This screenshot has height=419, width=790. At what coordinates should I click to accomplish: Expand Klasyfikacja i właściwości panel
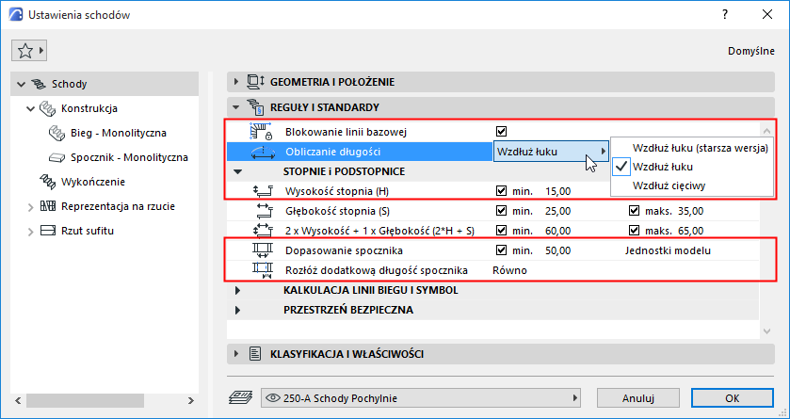coord(236,354)
